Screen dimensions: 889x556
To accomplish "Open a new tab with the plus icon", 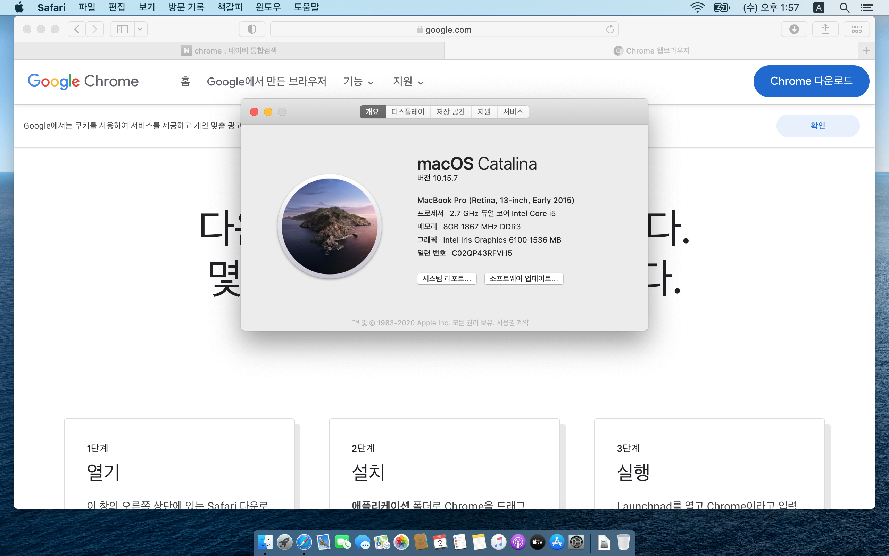I will point(866,50).
